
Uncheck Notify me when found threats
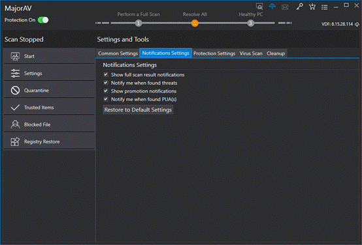106,83
